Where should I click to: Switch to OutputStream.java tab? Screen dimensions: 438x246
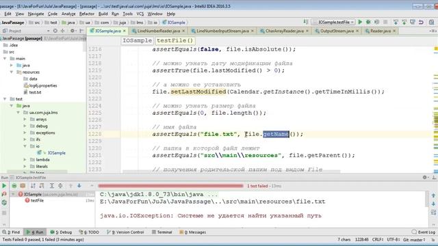click(x=337, y=31)
